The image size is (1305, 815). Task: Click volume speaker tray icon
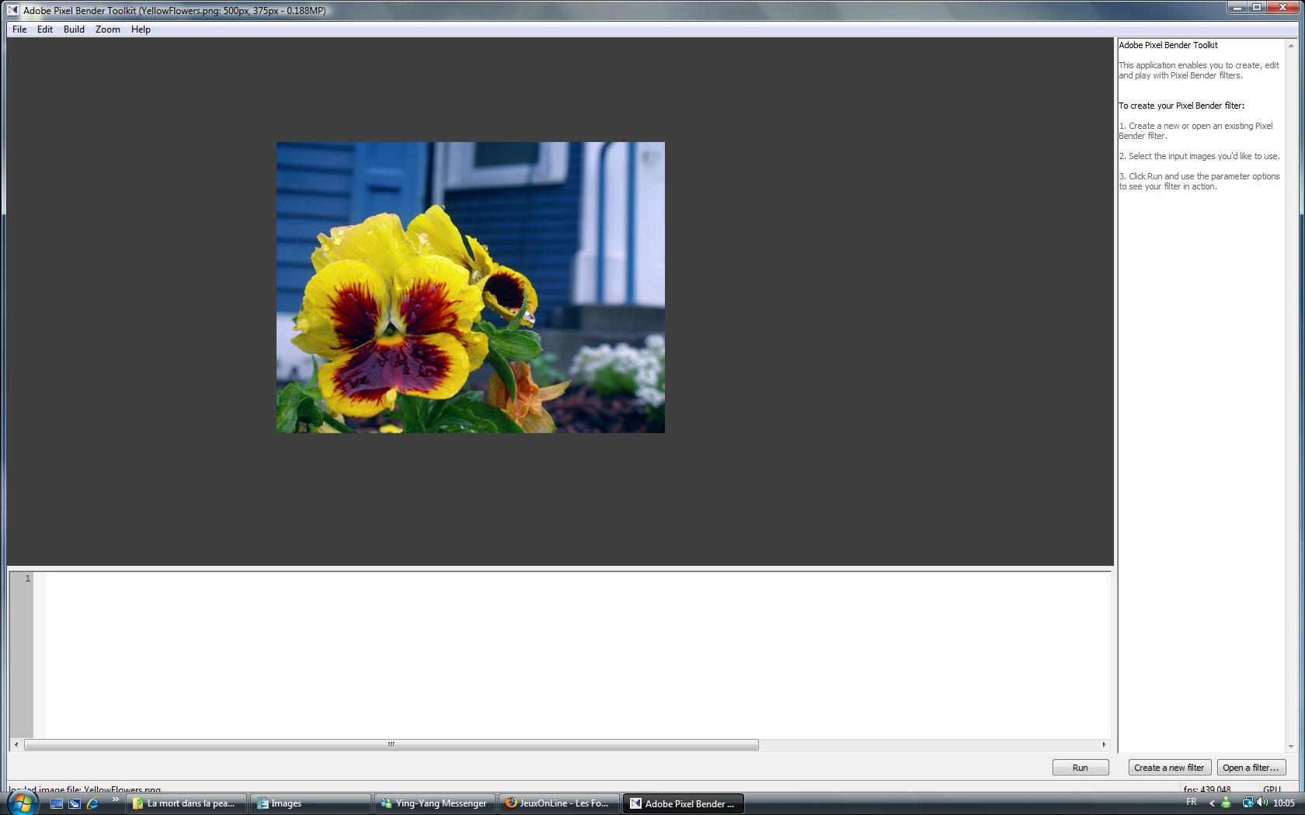(x=1262, y=803)
